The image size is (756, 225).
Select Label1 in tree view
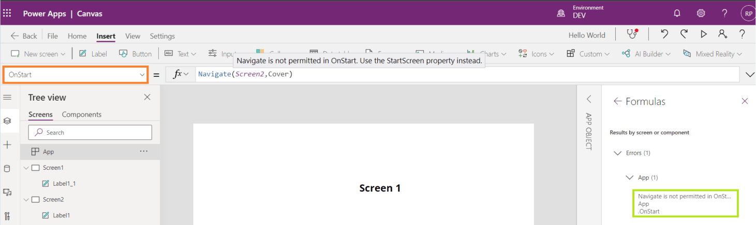tap(61, 215)
